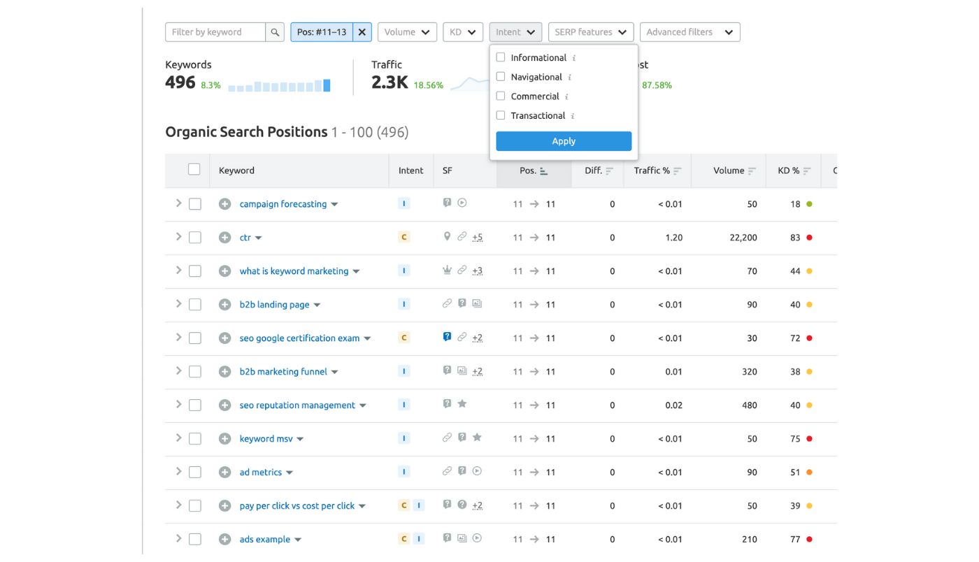Remove the Pos: #11–13 filter

coord(362,32)
